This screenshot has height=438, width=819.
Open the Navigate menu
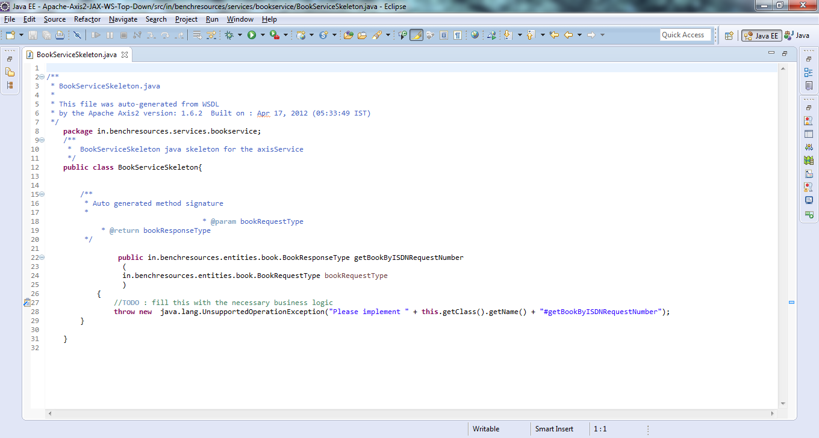[x=123, y=19]
